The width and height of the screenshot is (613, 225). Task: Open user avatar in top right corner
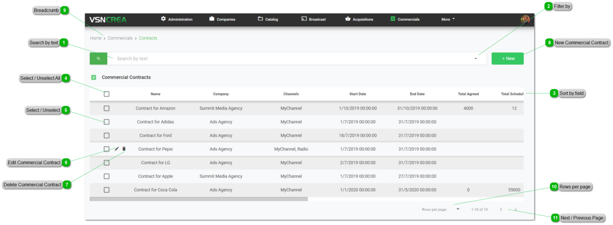(x=525, y=19)
